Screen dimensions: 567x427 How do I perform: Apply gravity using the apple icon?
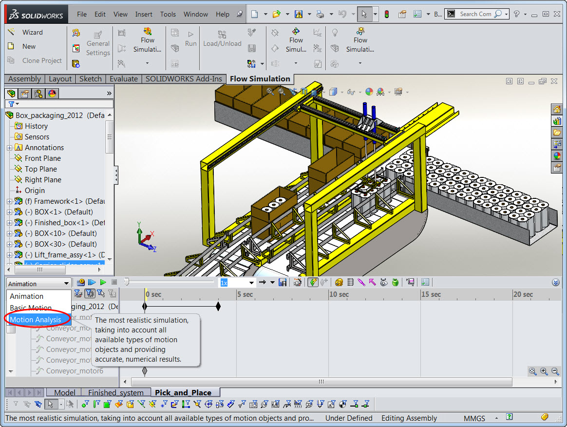pyautogui.click(x=396, y=282)
